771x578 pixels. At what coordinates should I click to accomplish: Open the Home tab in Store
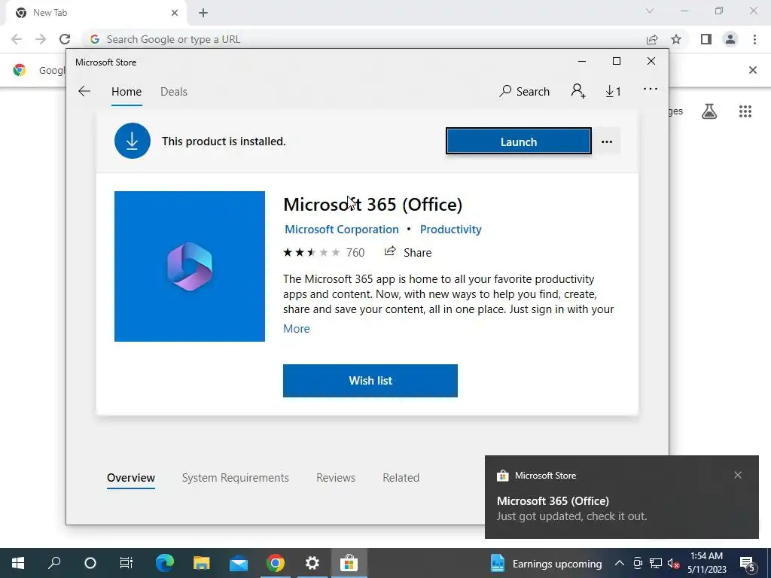tap(126, 91)
